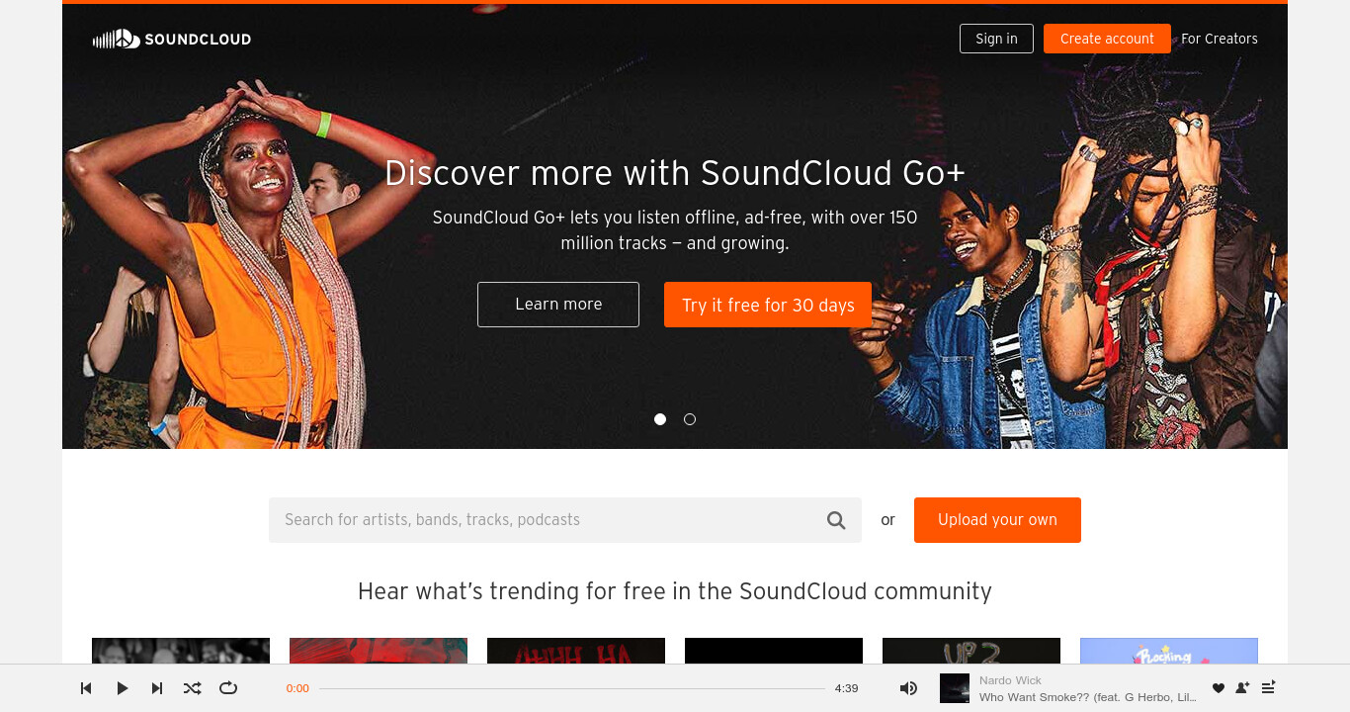This screenshot has height=712, width=1350.
Task: Click the search magnifier icon
Action: (x=836, y=520)
